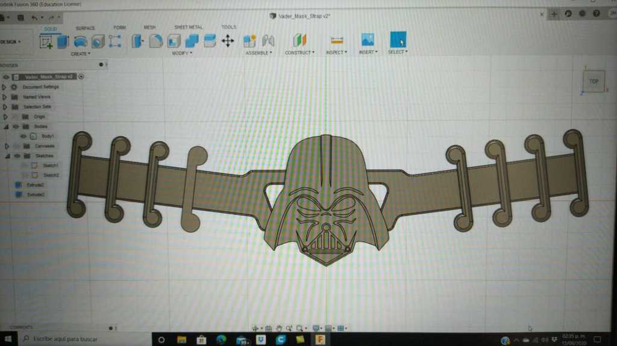Click the Insert image icon

point(368,40)
